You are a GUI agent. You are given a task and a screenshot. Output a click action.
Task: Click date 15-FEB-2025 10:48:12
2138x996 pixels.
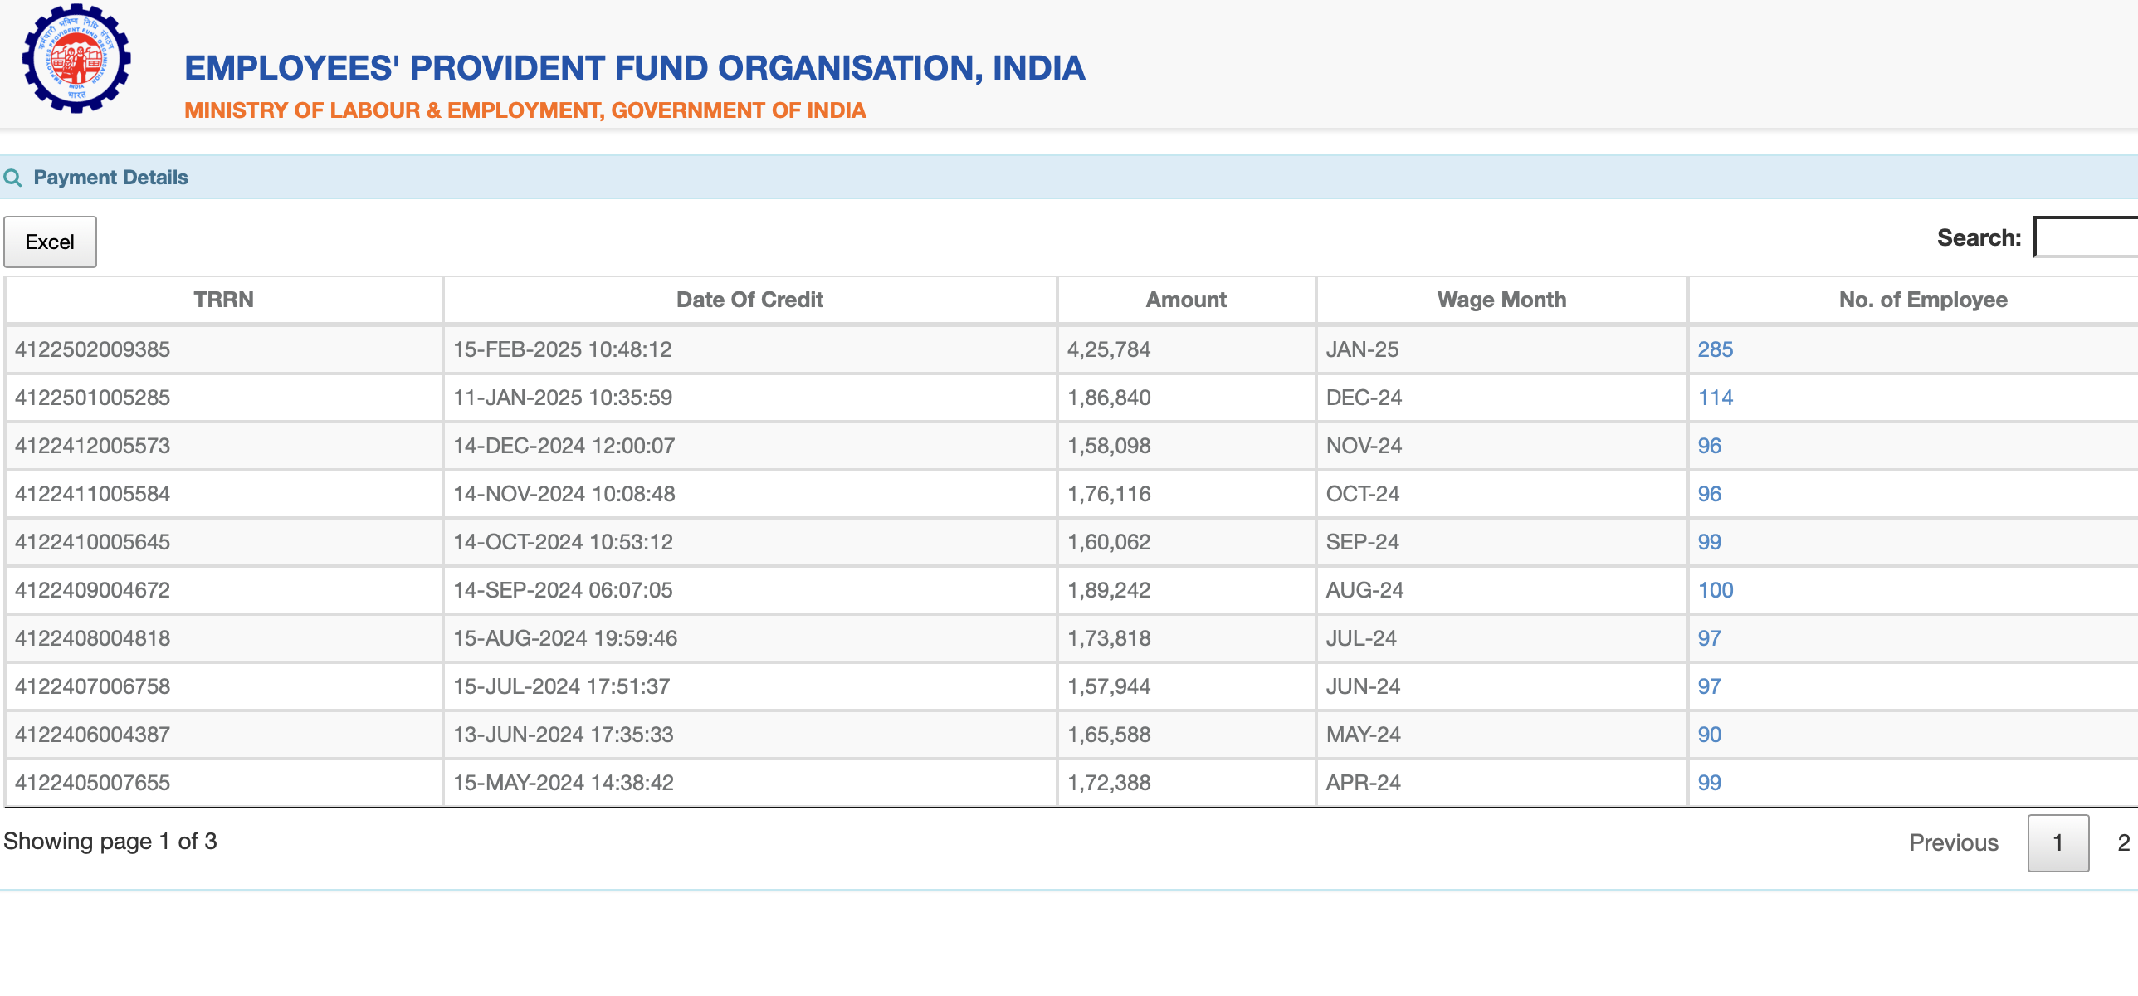(562, 349)
